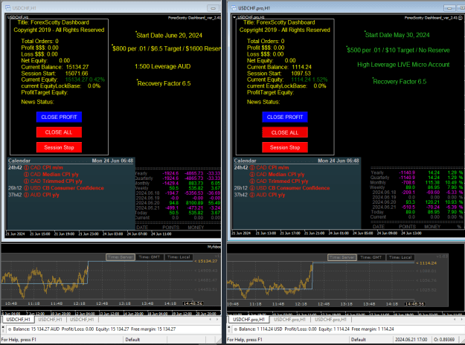This screenshot has width=465, height=345.
Task: Click Session Stop in right USDCHF.pro,H1 window
Action: (x=285, y=147)
